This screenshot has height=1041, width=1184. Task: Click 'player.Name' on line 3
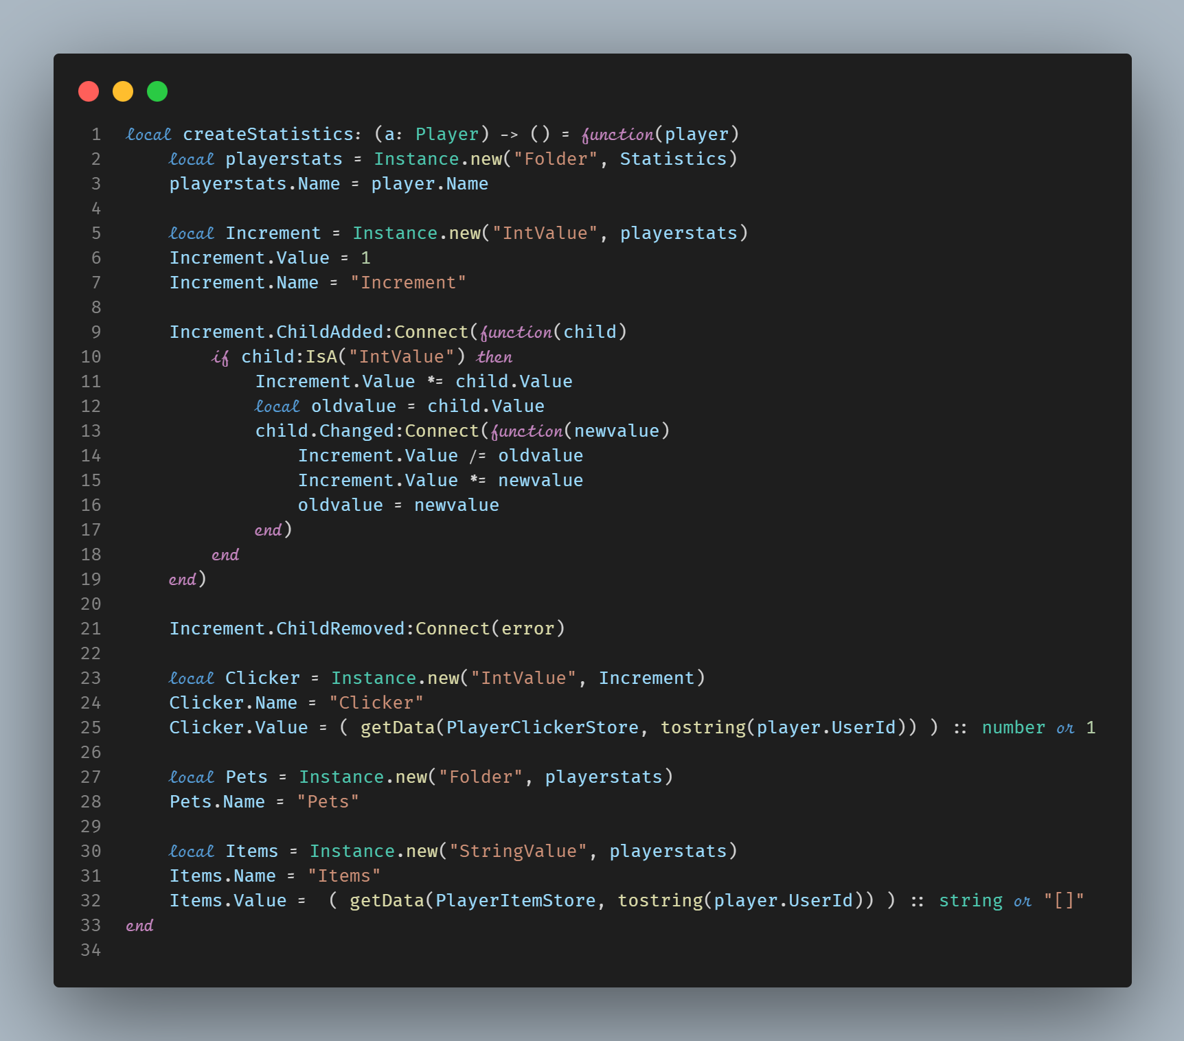pyautogui.click(x=430, y=183)
